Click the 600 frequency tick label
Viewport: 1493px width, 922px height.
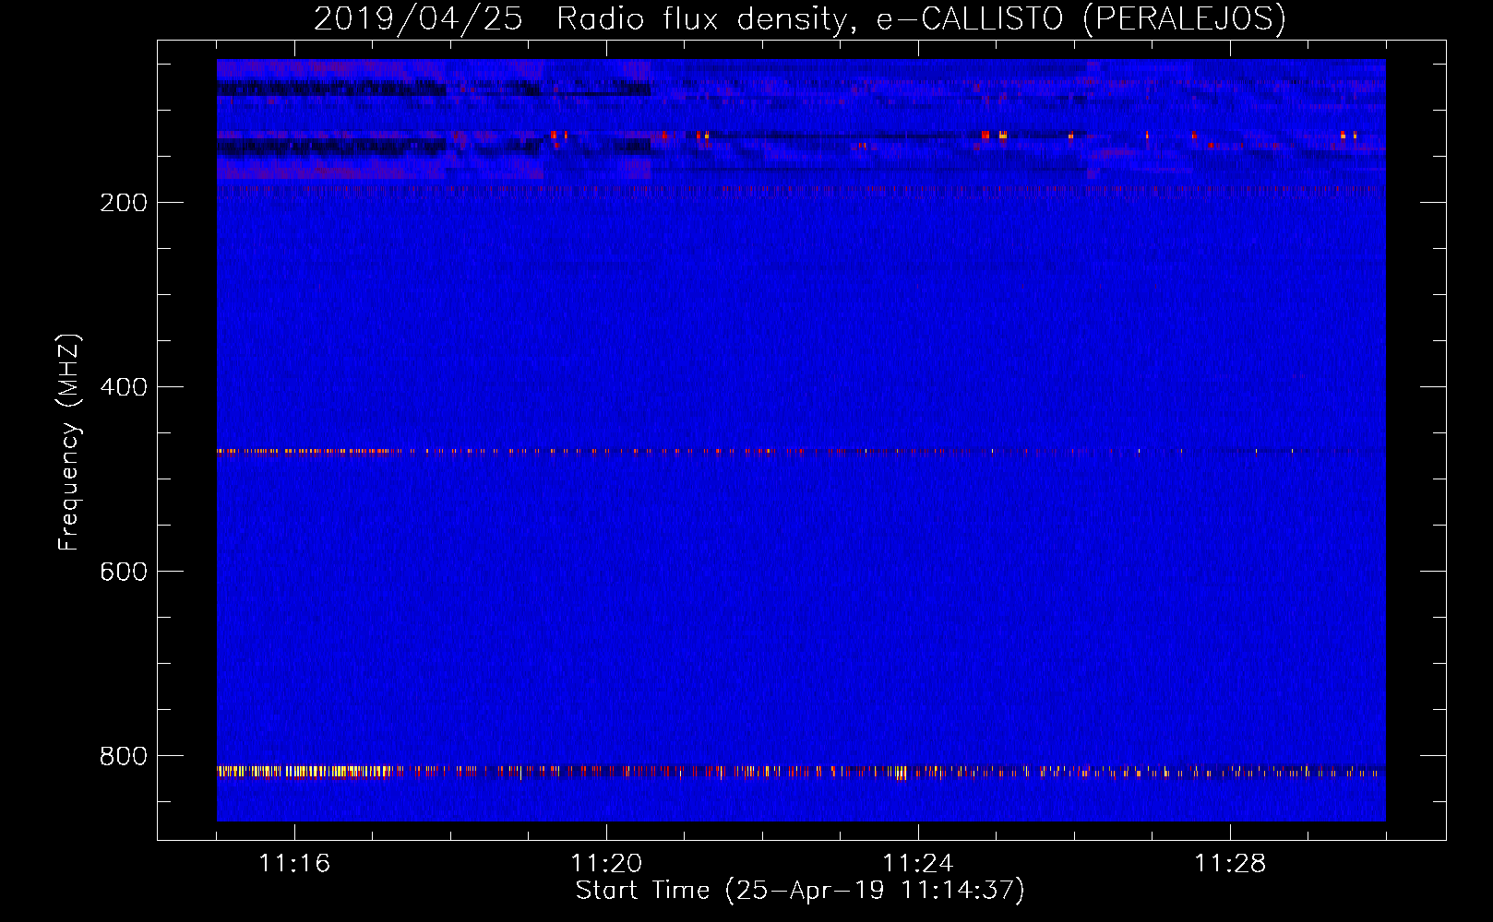pos(124,572)
